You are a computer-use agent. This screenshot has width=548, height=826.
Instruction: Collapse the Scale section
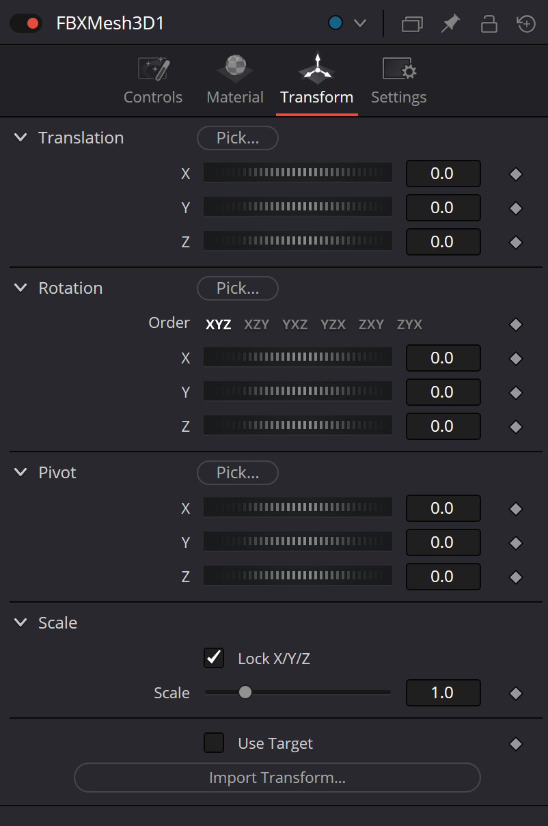coord(21,622)
